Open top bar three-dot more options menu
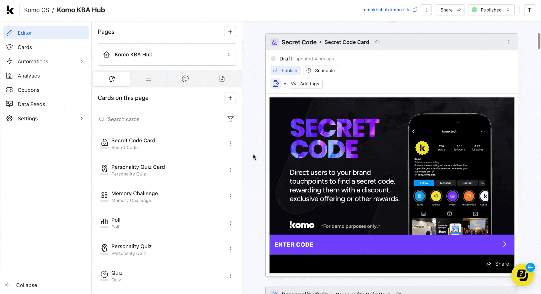 (x=426, y=10)
